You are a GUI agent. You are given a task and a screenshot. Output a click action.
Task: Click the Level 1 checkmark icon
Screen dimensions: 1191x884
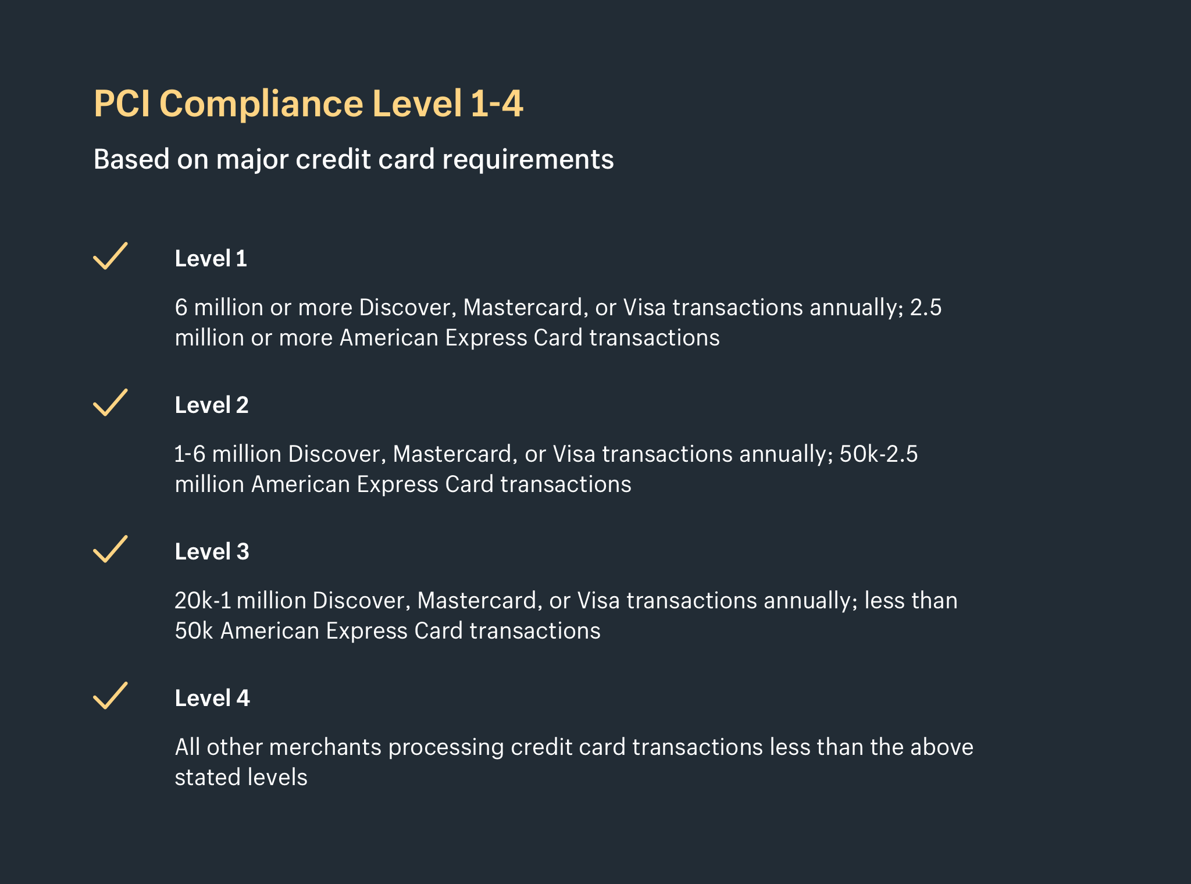110,256
